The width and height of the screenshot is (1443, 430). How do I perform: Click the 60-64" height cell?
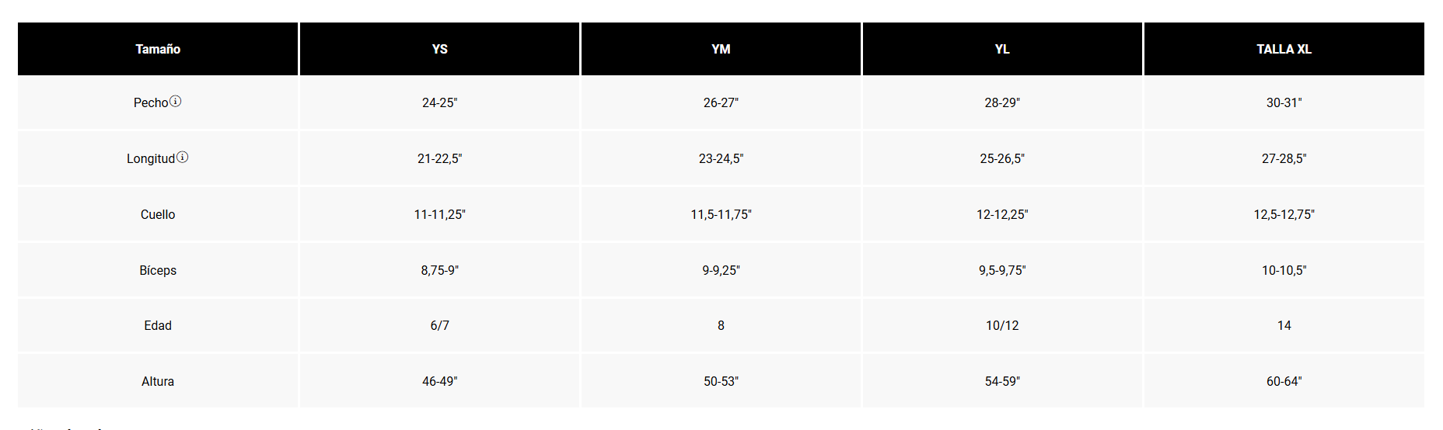[1284, 381]
